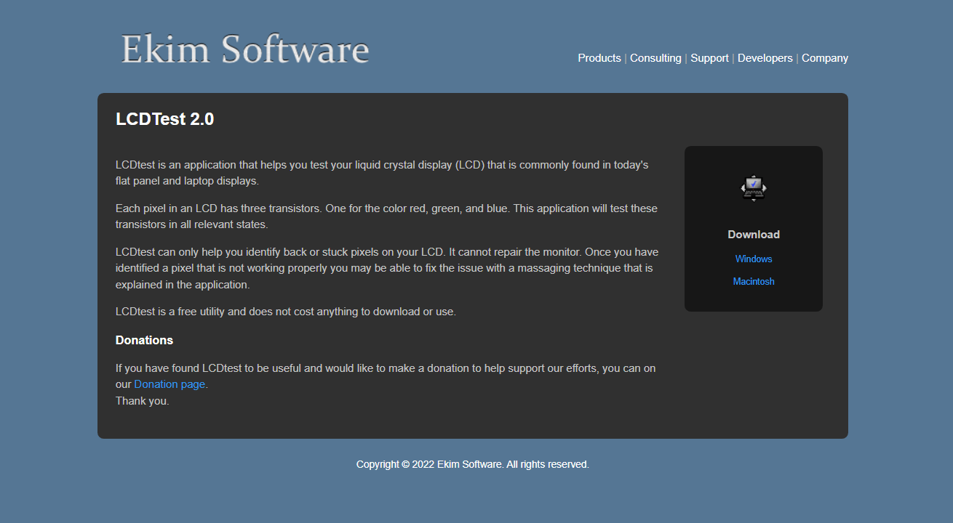
Task: Click the Ekim Software logo
Action: (245, 49)
